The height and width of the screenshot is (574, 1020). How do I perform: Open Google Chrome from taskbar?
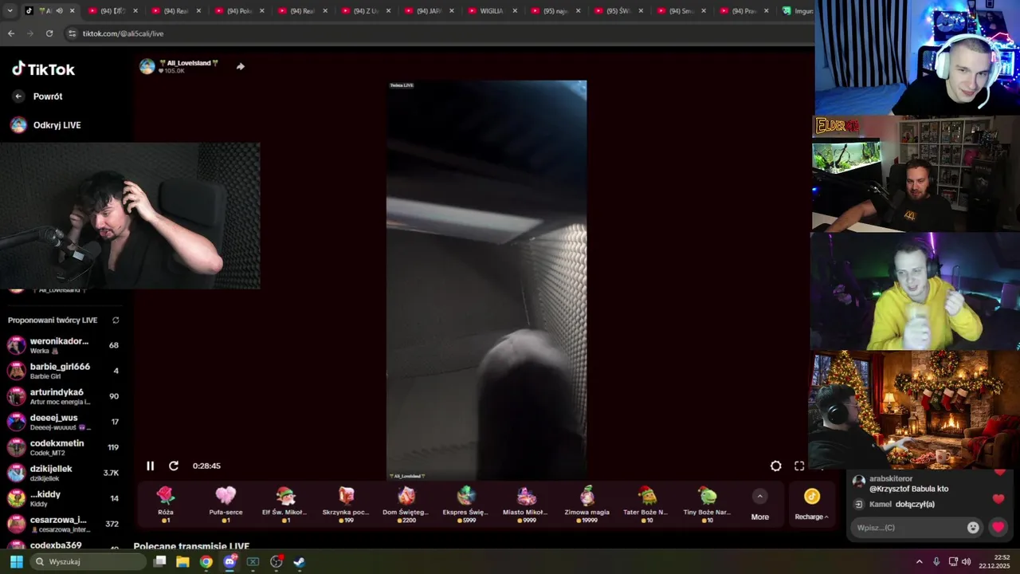(x=206, y=562)
